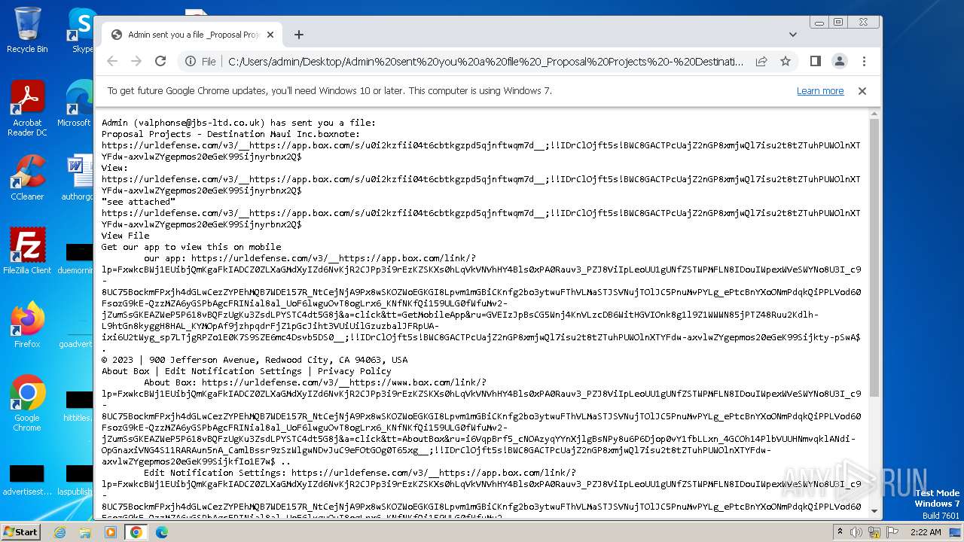
Task: Launch Google Chrome desktop shortcut
Action: pos(27,403)
